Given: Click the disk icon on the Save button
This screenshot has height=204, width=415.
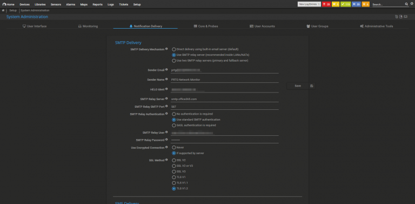Looking at the screenshot, I should pyautogui.click(x=311, y=86).
